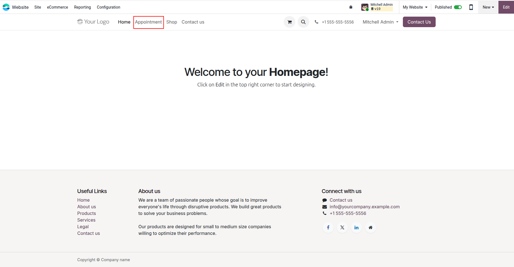Screen dimensions: 514x267
Task: Open the Appointment navigation link
Action: pos(148,22)
